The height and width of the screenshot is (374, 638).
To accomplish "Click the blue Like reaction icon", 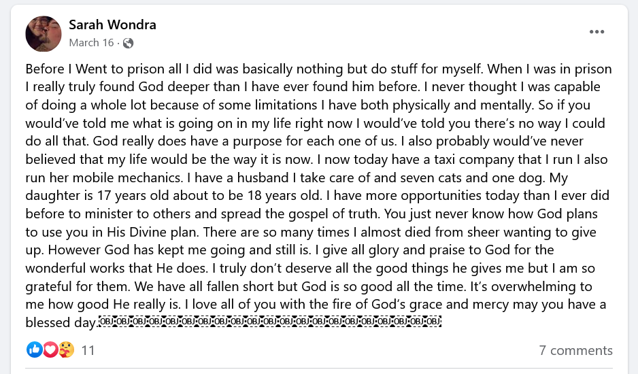I will (34, 350).
